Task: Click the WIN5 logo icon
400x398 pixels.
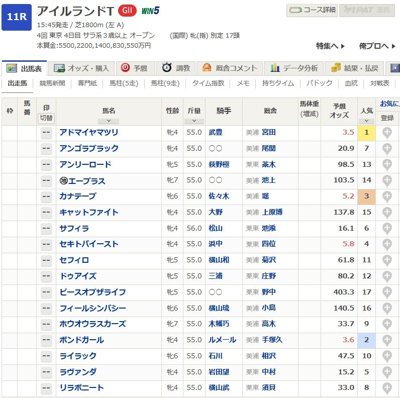Action: [150, 11]
